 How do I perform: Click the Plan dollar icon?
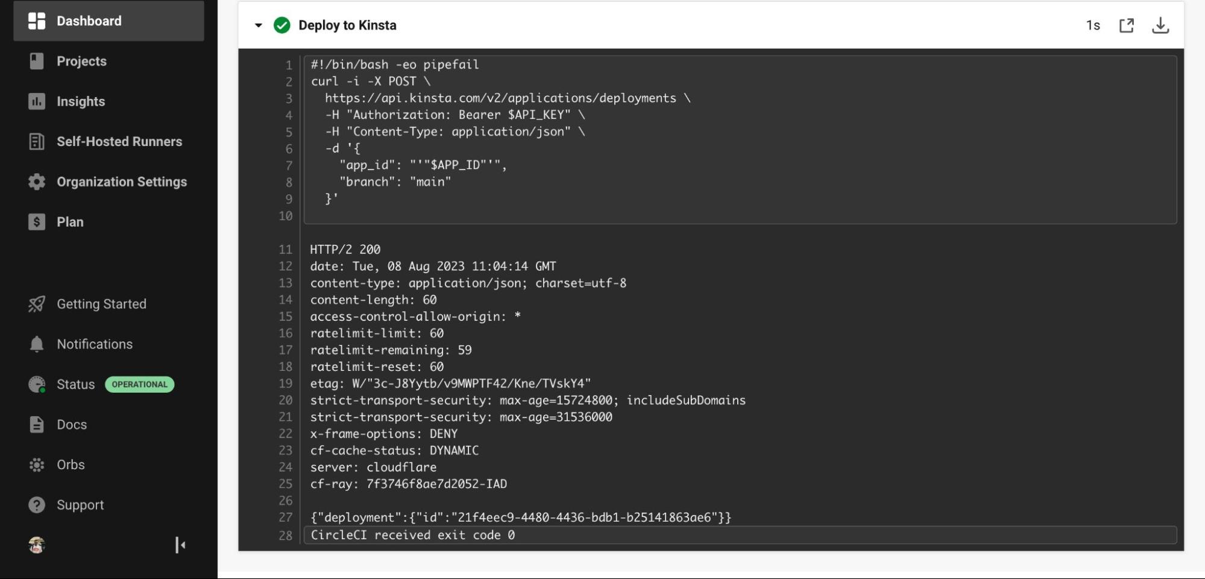pos(37,222)
